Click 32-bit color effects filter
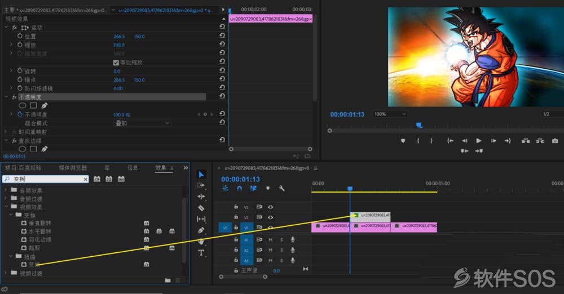The width and height of the screenshot is (564, 294). pos(109,179)
